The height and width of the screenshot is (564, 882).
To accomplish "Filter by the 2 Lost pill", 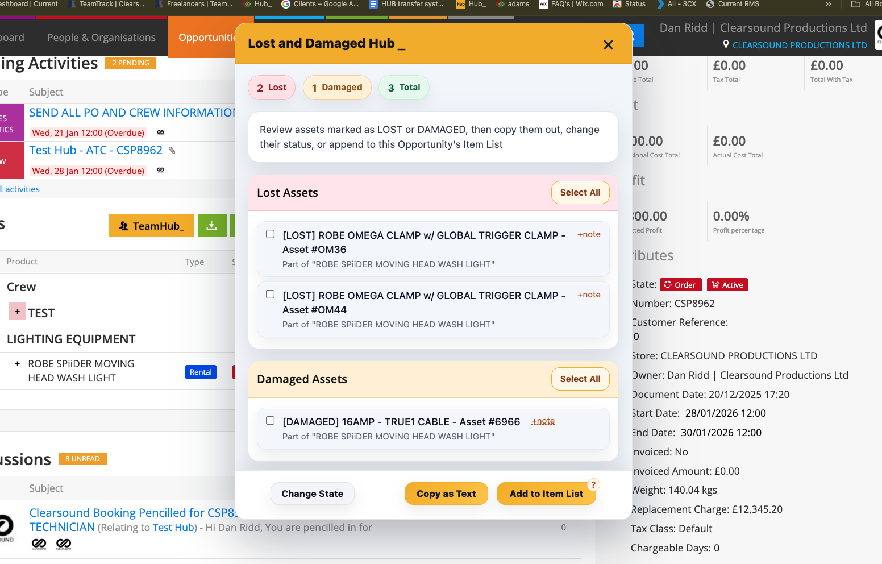I will (x=272, y=88).
